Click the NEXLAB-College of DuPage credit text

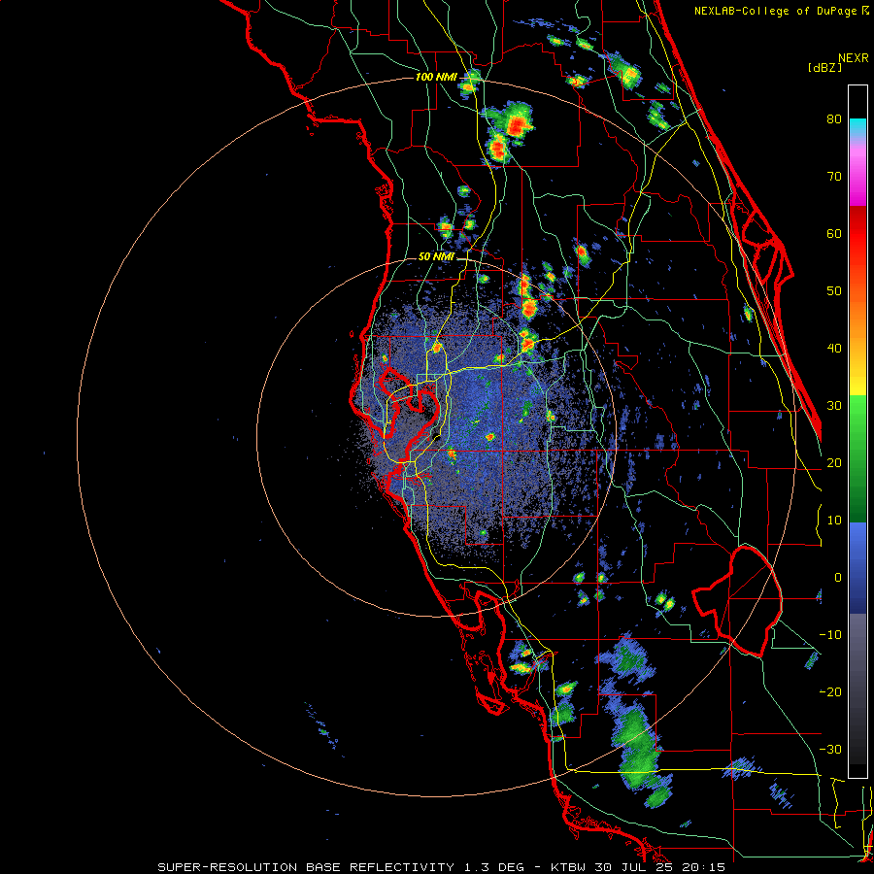pos(776,11)
